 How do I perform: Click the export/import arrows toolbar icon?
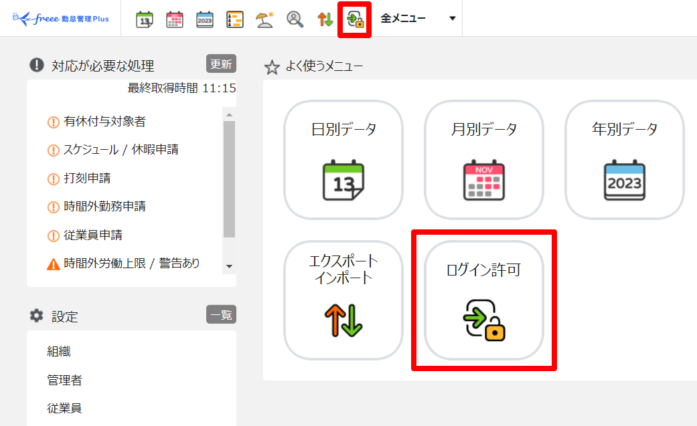[x=325, y=19]
